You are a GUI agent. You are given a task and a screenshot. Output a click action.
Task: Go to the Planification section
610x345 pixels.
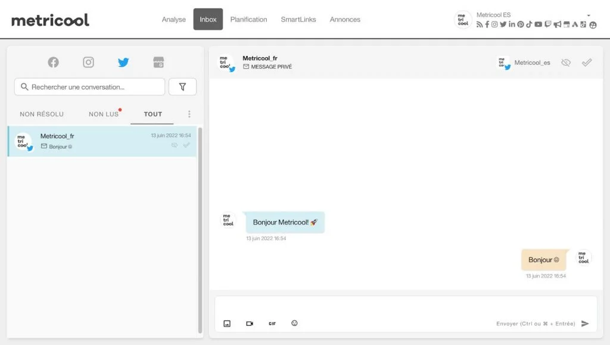coord(248,20)
